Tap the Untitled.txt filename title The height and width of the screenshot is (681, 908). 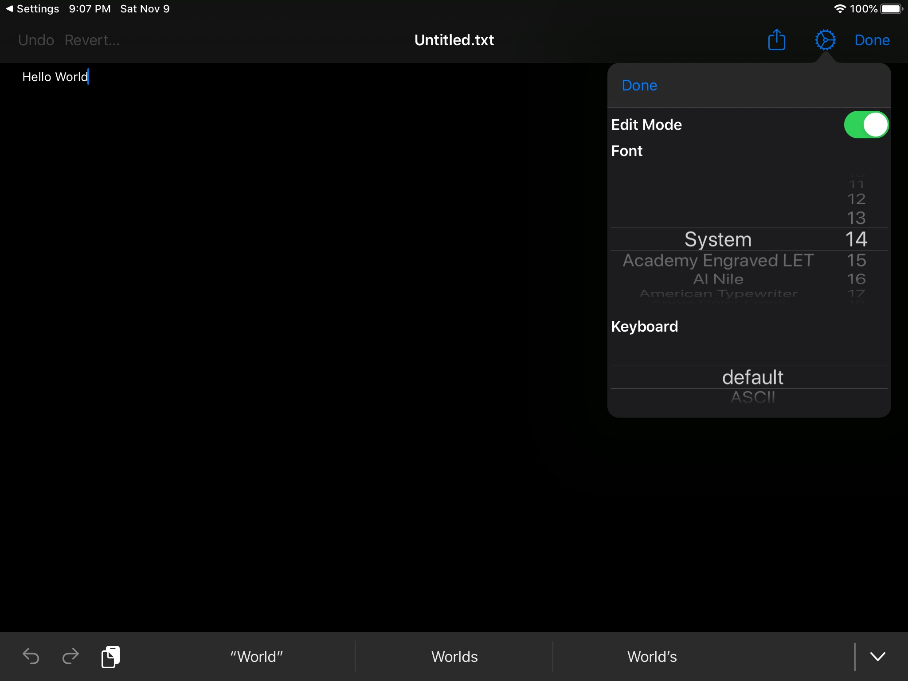(453, 40)
